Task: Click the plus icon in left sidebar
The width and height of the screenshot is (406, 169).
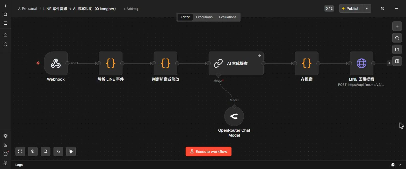Action: 5,6
